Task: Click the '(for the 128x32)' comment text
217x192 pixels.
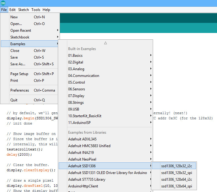Action: [196, 118]
